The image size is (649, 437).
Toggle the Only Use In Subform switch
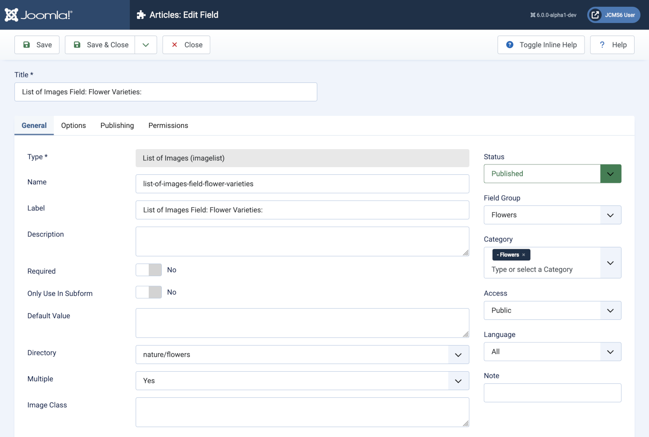(x=149, y=292)
